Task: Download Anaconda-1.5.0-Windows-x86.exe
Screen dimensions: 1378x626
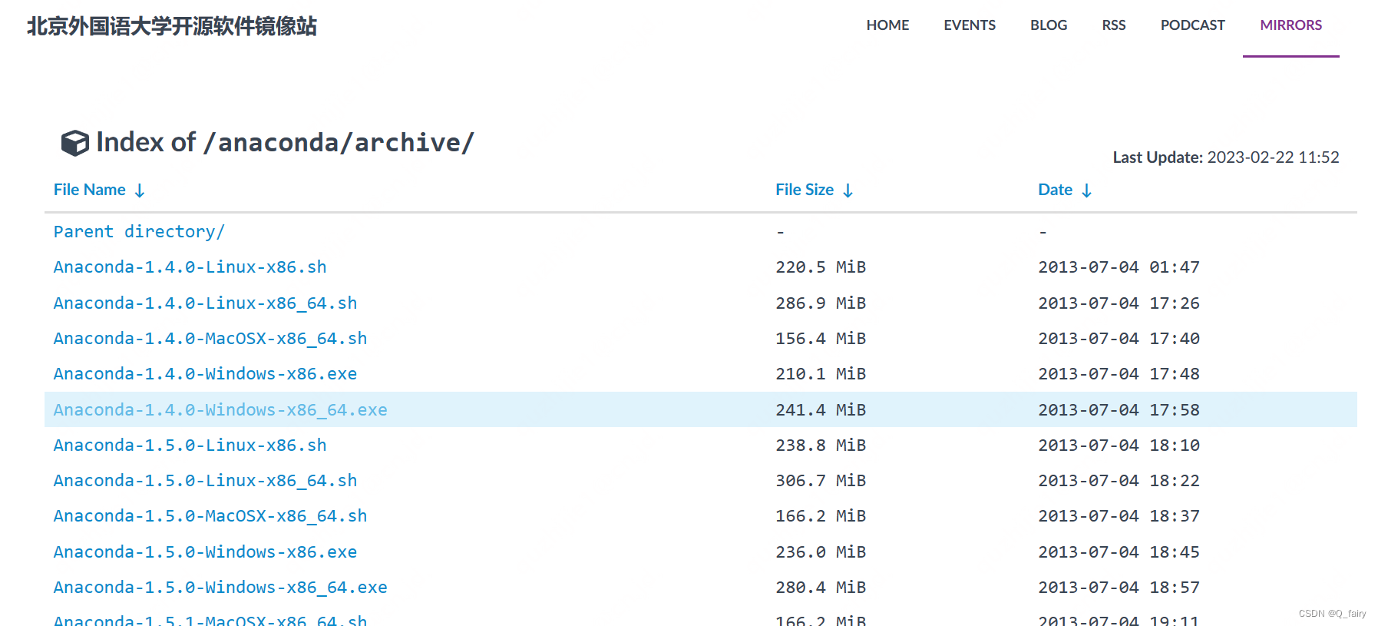Action: pyautogui.click(x=206, y=552)
